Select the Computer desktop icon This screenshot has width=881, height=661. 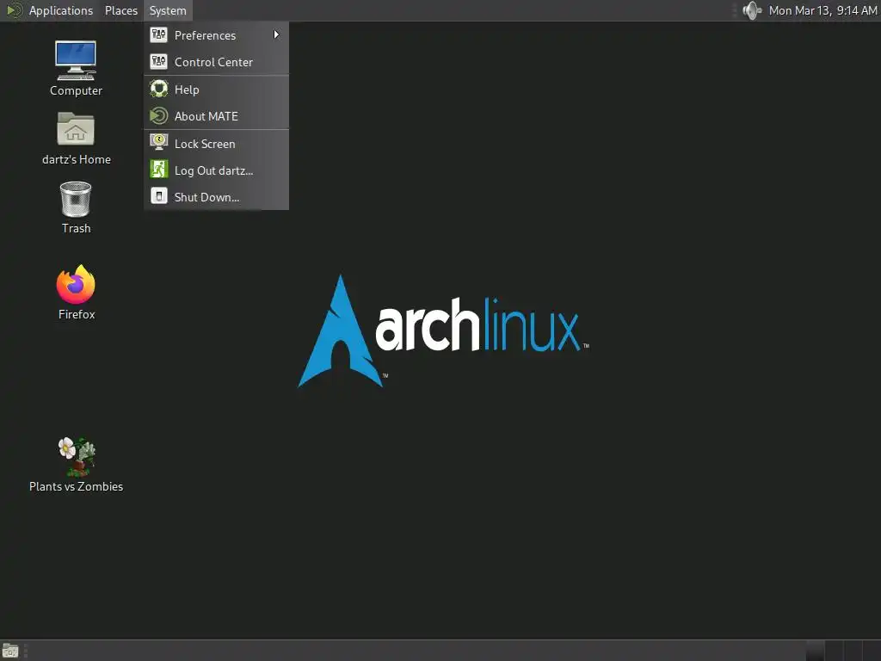(x=76, y=68)
